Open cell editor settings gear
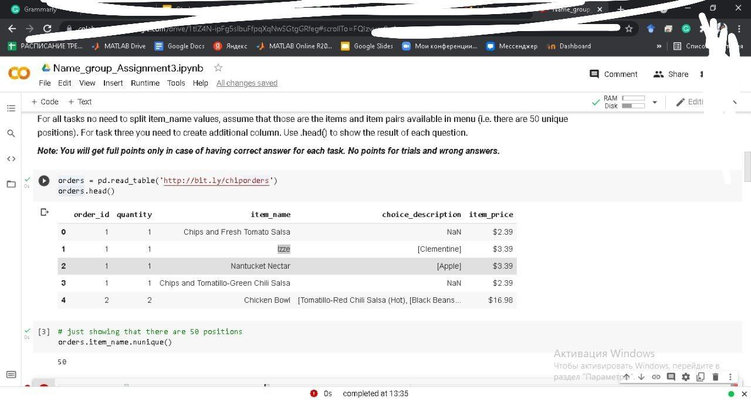 [685, 377]
